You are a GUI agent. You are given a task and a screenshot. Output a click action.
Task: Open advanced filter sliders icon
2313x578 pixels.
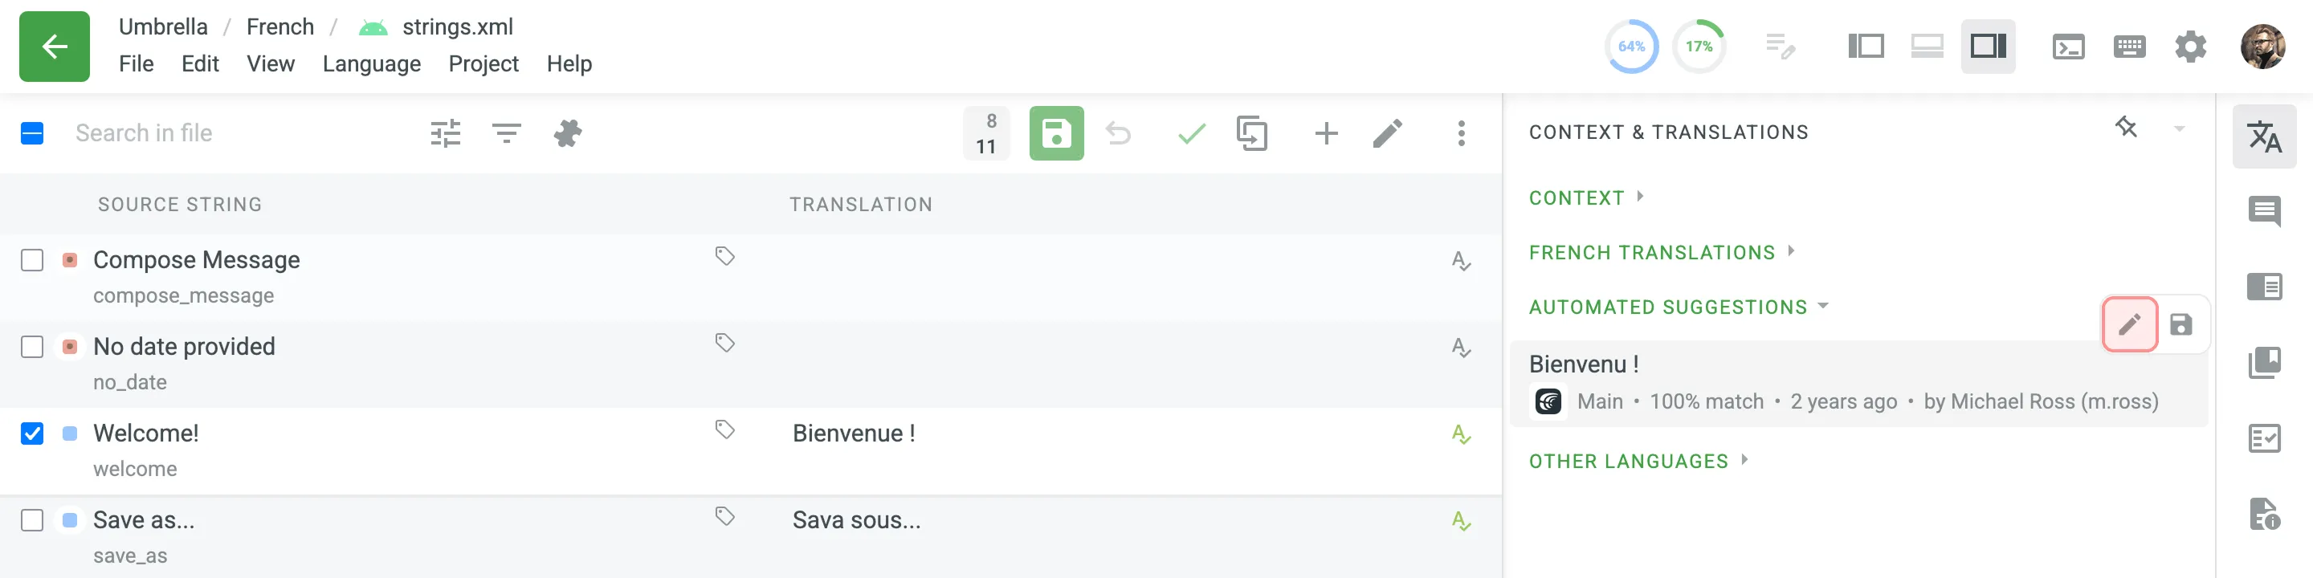click(446, 134)
